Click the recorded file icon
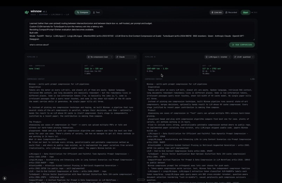 [x=226, y=12]
